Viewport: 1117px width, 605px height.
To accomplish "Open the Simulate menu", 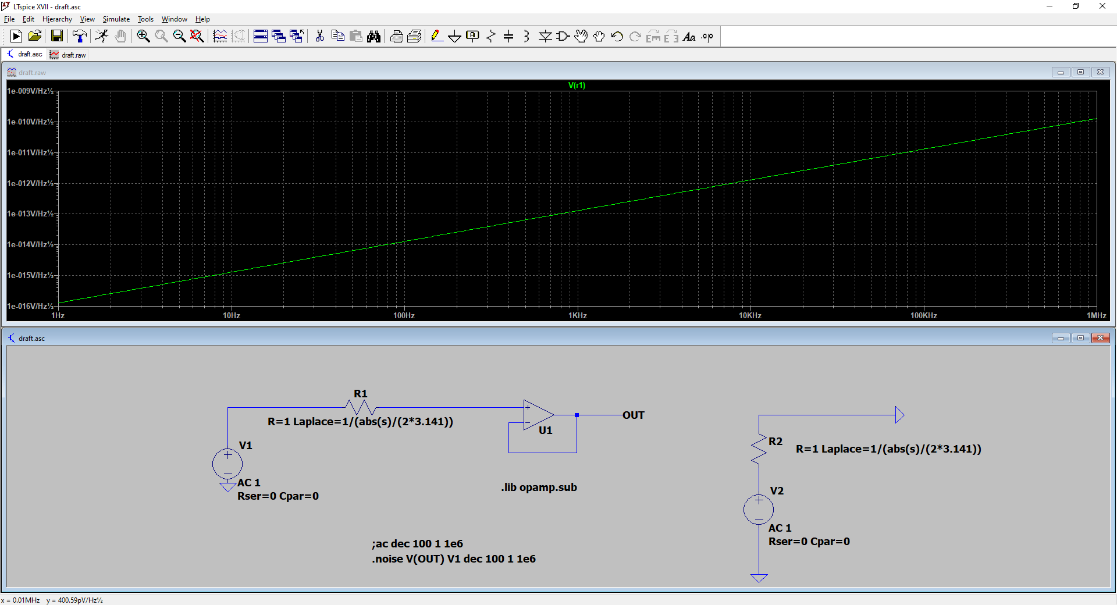I will 116,19.
